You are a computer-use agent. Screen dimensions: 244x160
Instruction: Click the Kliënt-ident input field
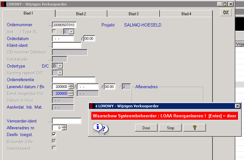(67, 46)
